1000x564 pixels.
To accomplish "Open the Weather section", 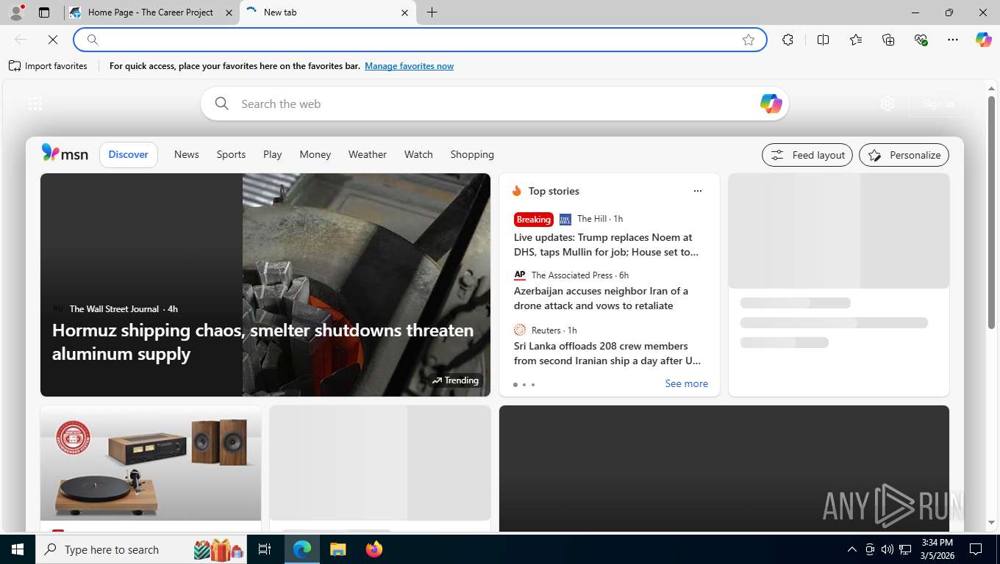I will (x=368, y=154).
